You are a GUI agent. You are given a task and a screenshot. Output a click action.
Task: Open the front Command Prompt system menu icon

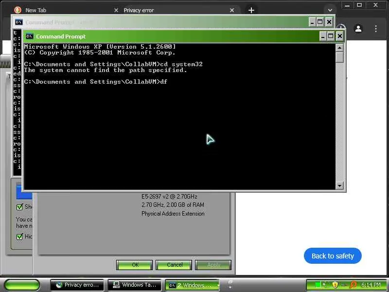29,36
